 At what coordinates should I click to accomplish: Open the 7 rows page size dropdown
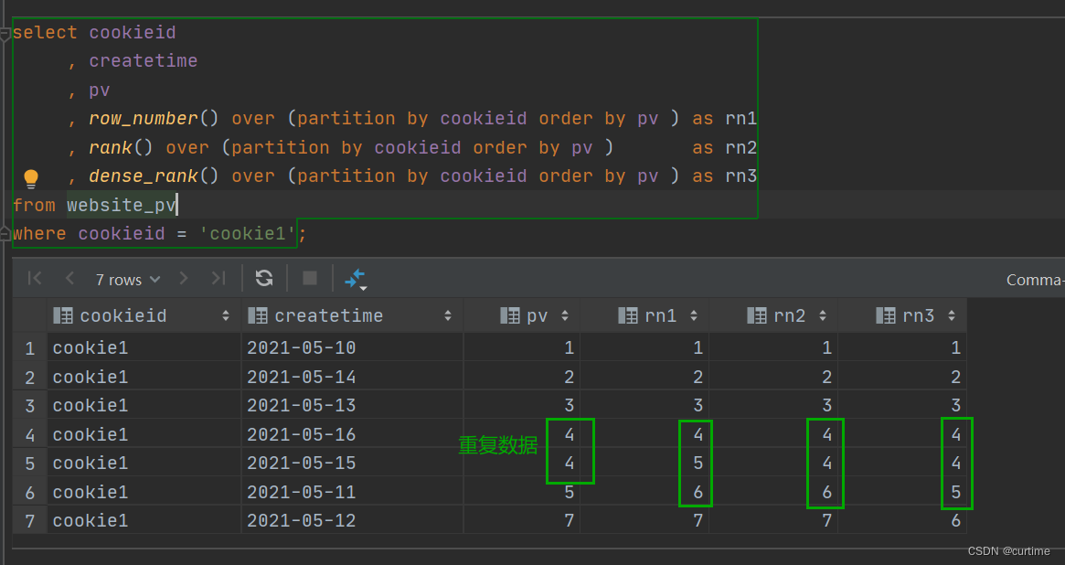pyautogui.click(x=128, y=280)
